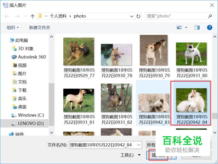Click the 插入 button
Viewport: 218px width, 164px height.
[158, 155]
